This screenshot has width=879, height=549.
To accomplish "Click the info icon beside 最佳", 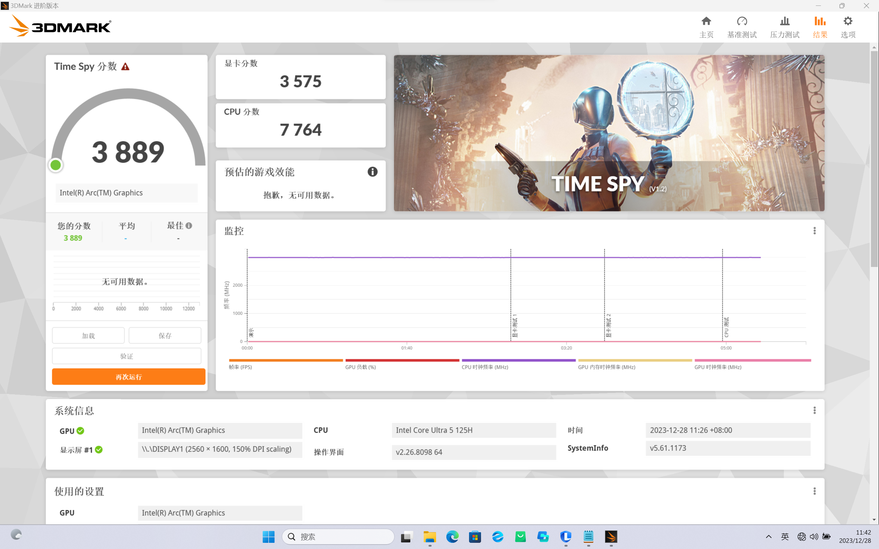I will pyautogui.click(x=189, y=225).
